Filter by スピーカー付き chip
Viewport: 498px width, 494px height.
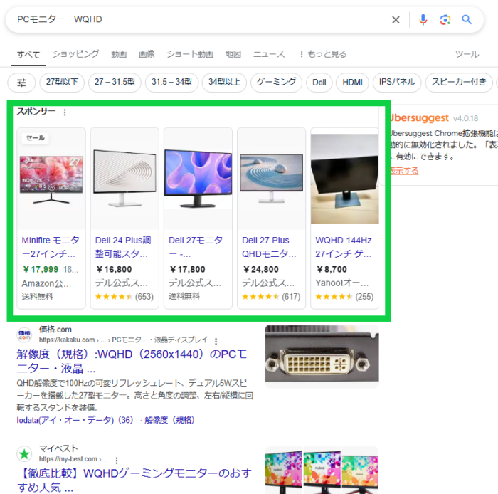click(459, 83)
